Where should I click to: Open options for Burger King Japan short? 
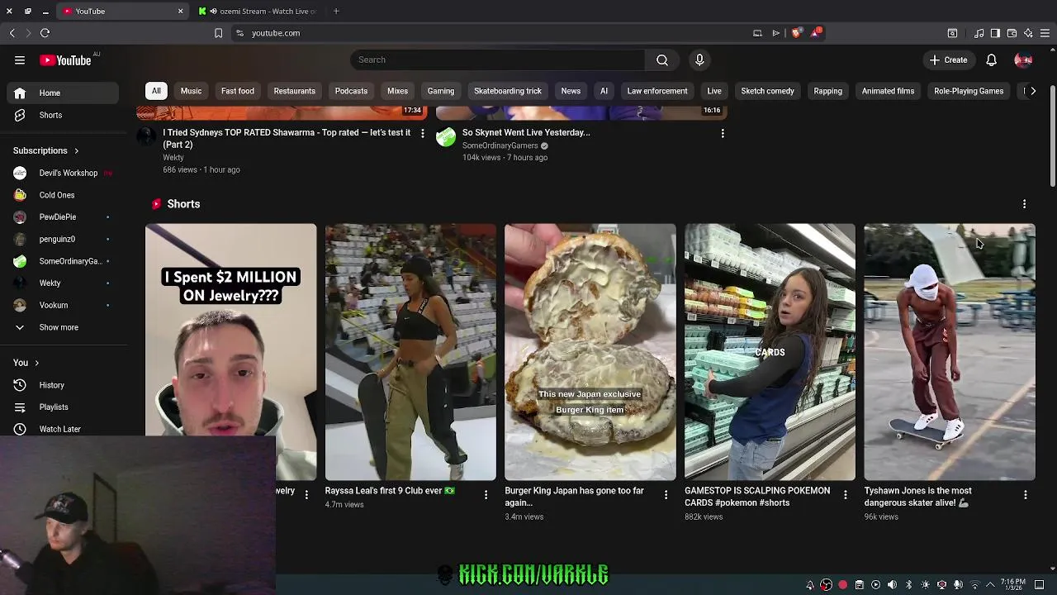[666, 495]
